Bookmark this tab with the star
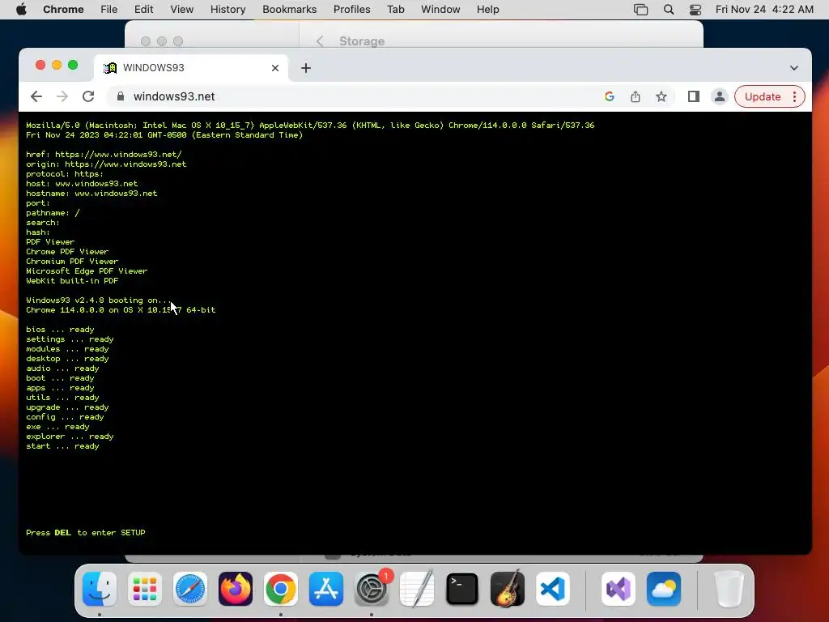Viewport: 829px width, 622px height. coord(661,96)
